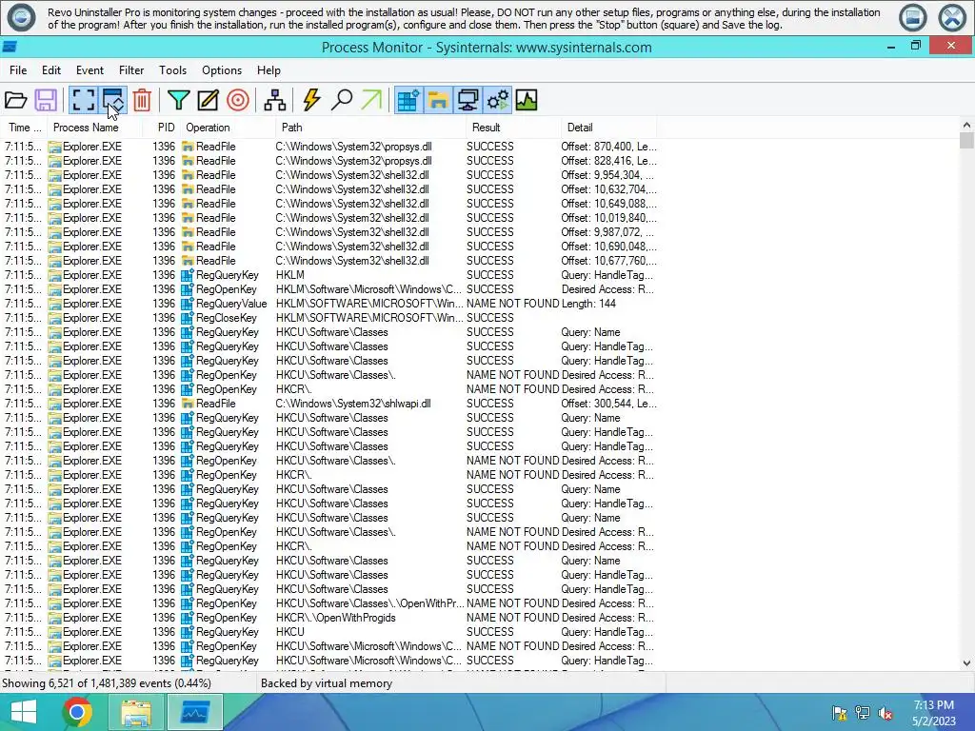Open the Event menu
The height and width of the screenshot is (731, 975).
tap(90, 70)
